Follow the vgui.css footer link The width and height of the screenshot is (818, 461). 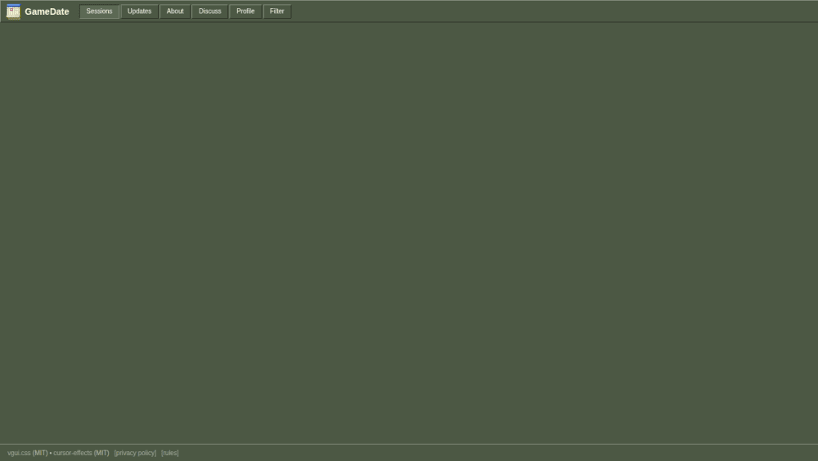click(19, 453)
